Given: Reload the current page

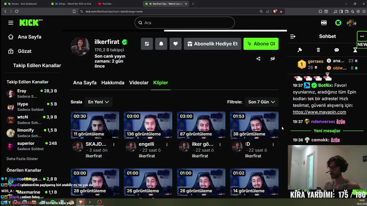Looking at the screenshot, I should pyautogui.click(x=17, y=11).
